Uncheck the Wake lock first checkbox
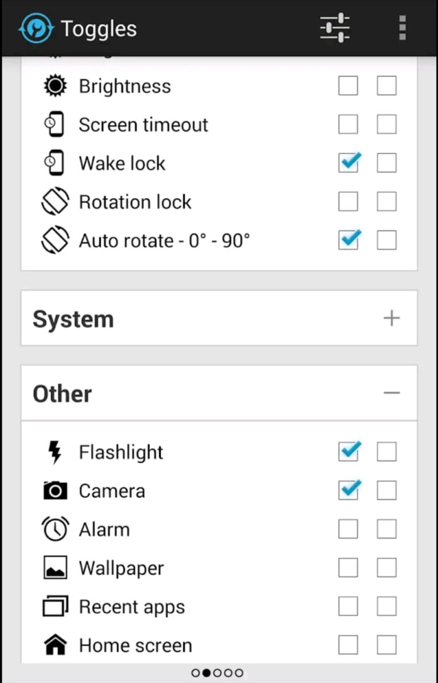This screenshot has height=683, width=438. (348, 163)
